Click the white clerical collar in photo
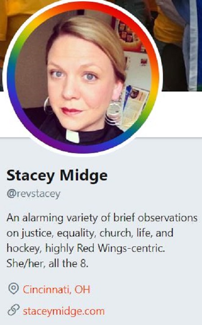The height and width of the screenshot is (325, 202). [73, 136]
